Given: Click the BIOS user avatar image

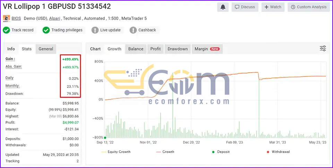Looking at the screenshot, I should click(x=6, y=18).
